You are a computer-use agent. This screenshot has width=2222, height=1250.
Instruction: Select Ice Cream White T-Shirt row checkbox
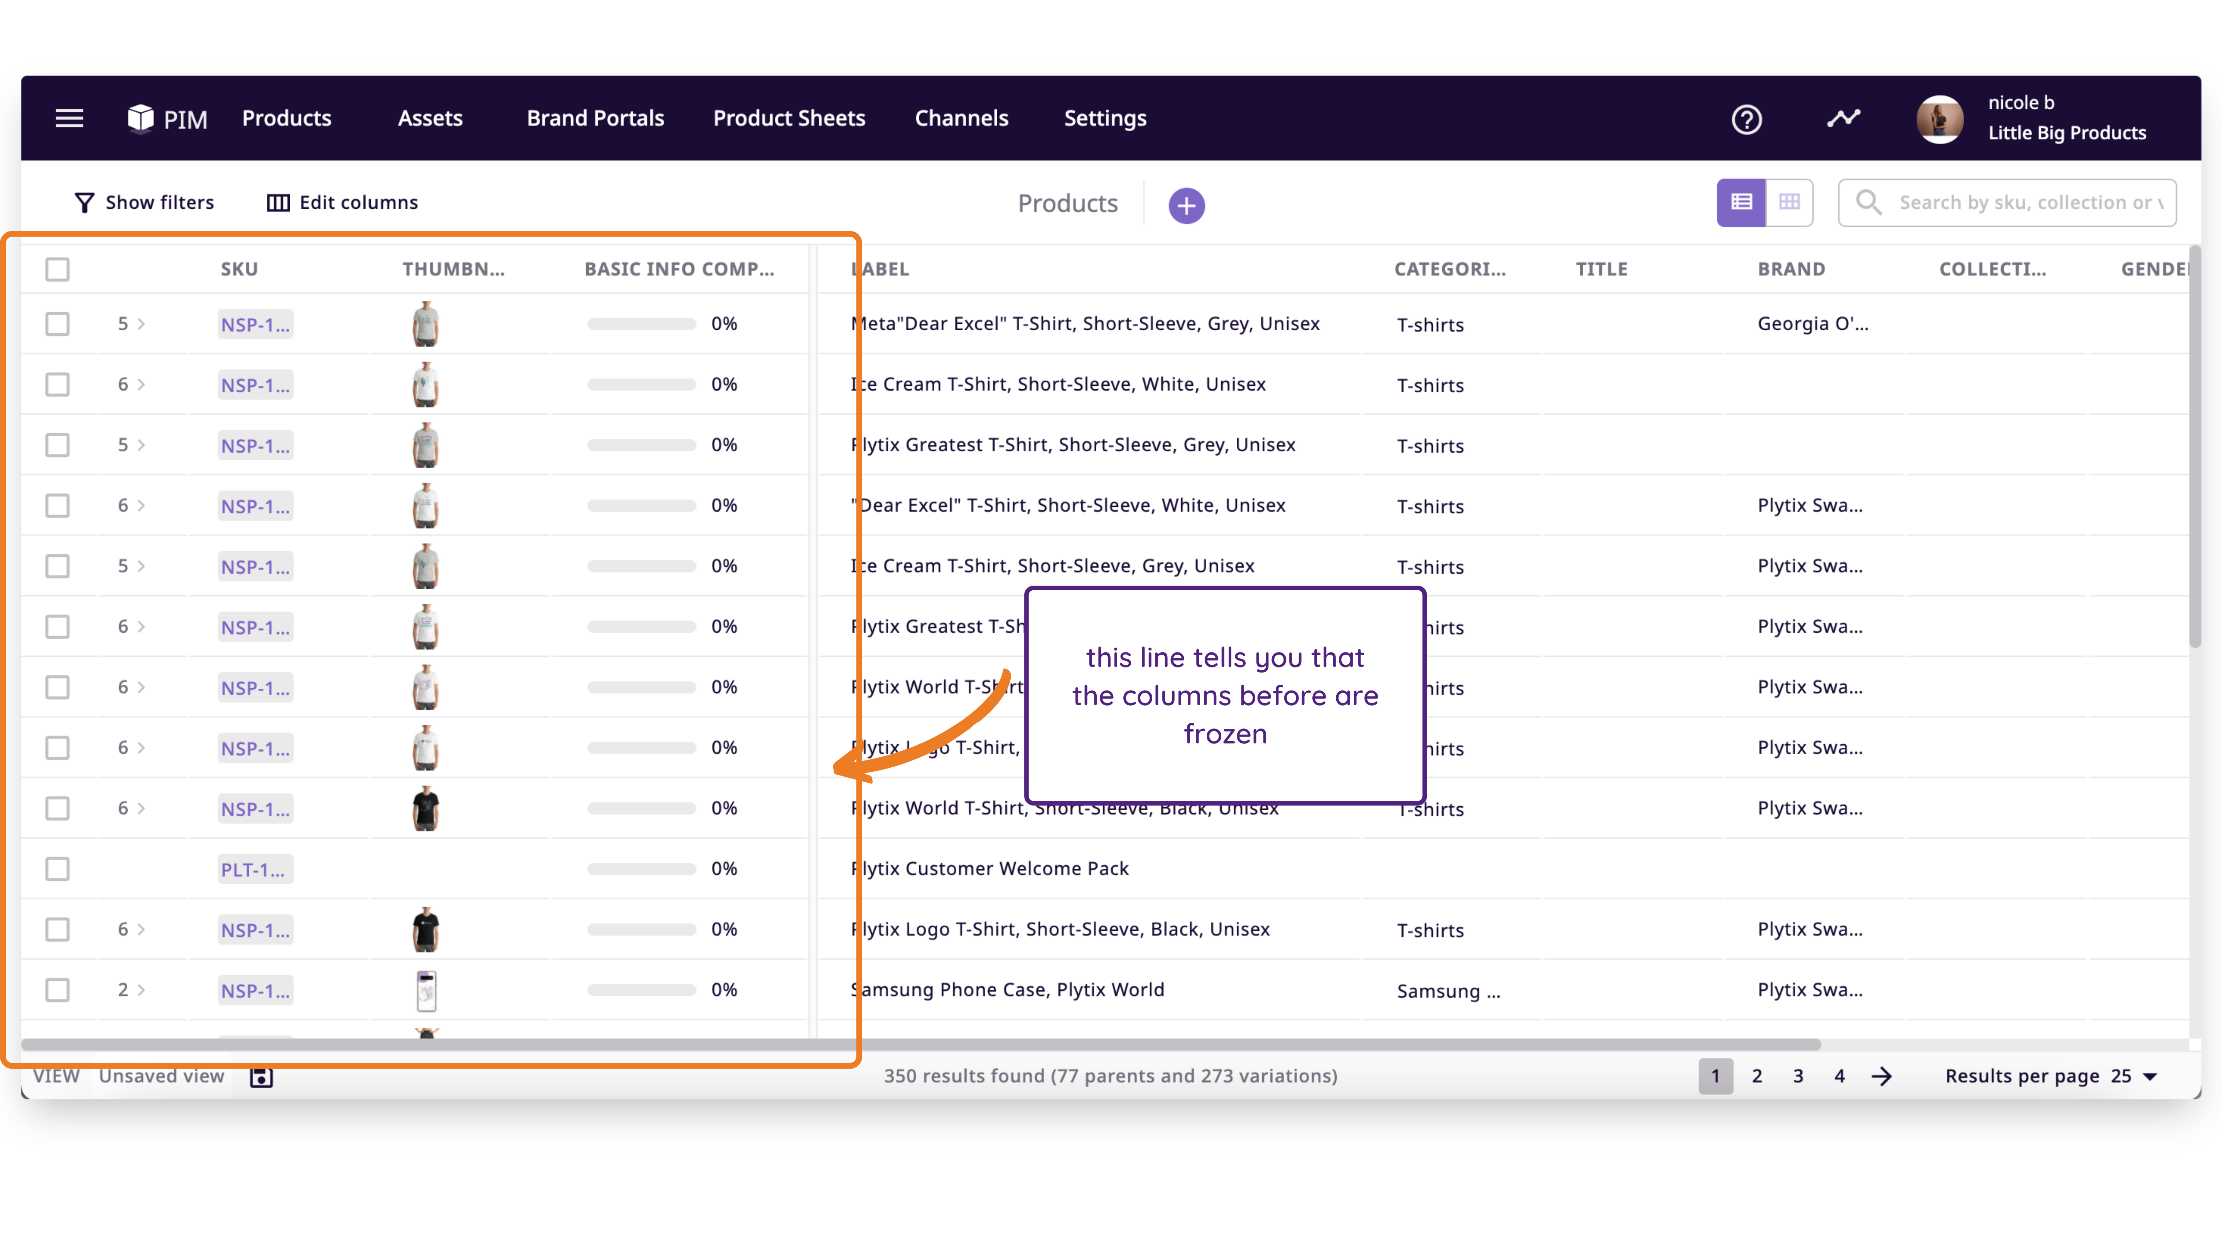[x=58, y=385]
